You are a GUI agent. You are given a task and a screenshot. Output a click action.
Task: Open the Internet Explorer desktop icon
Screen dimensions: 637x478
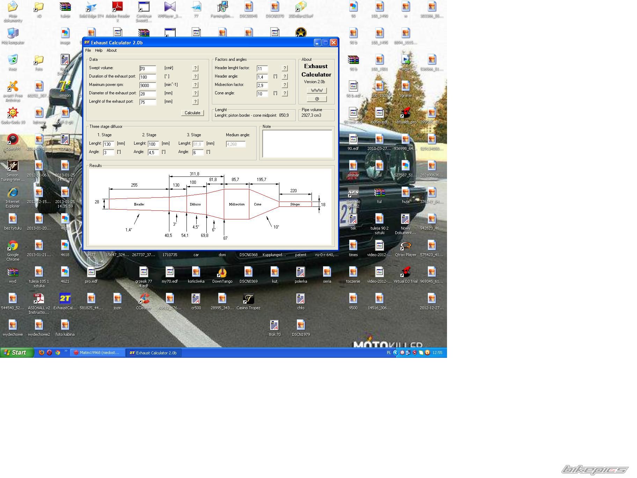pos(13,193)
